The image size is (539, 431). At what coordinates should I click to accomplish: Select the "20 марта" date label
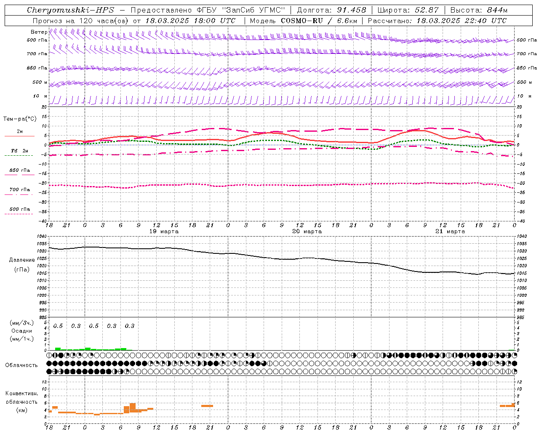(307, 231)
